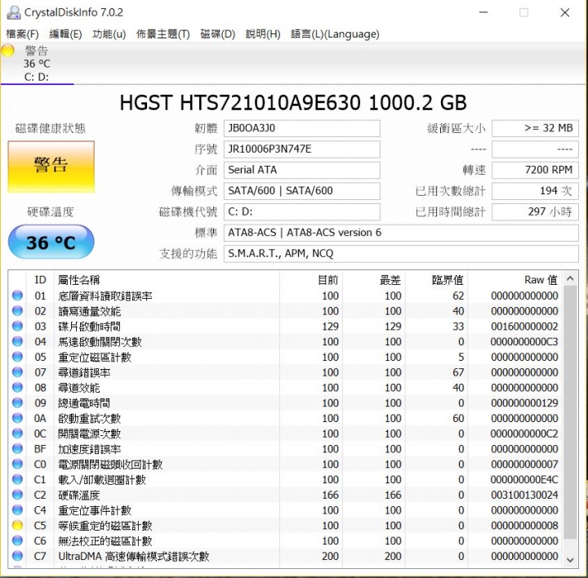Click the blue status dot for ID 03
This screenshot has height=578, width=588.
17,326
